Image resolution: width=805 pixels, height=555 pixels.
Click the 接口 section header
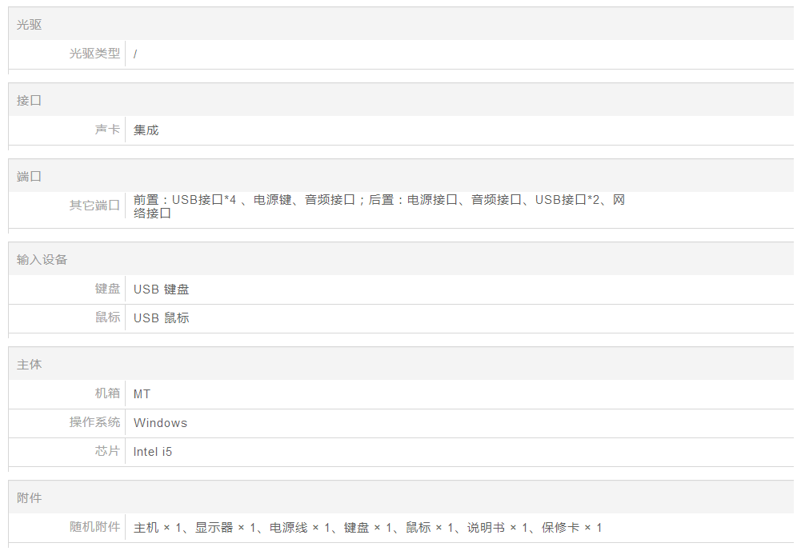tap(30, 101)
